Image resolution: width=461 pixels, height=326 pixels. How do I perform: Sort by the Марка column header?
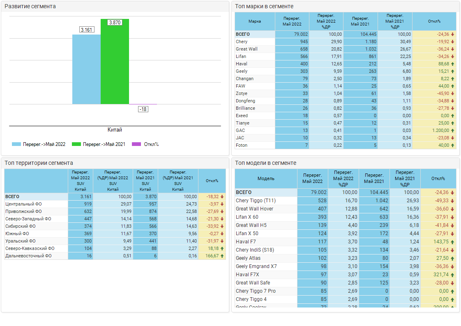254,21
